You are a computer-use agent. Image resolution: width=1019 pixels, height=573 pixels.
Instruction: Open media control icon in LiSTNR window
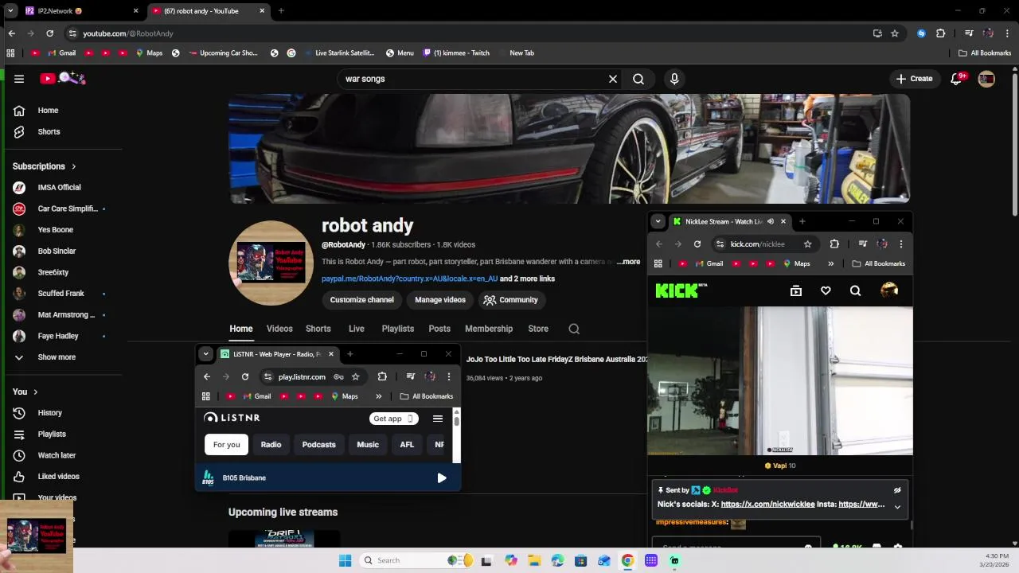(411, 377)
